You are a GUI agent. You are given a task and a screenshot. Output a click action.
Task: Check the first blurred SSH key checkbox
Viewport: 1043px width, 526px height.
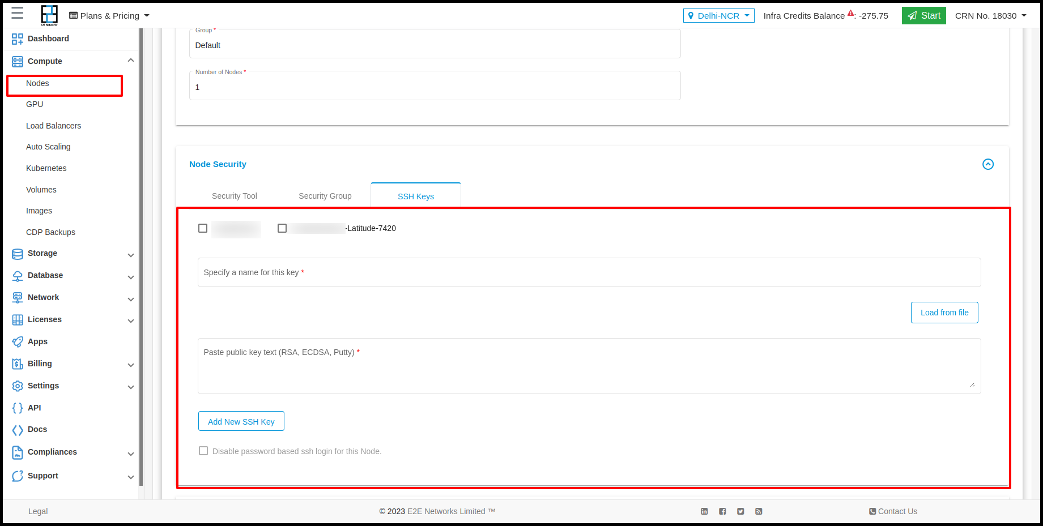click(203, 228)
